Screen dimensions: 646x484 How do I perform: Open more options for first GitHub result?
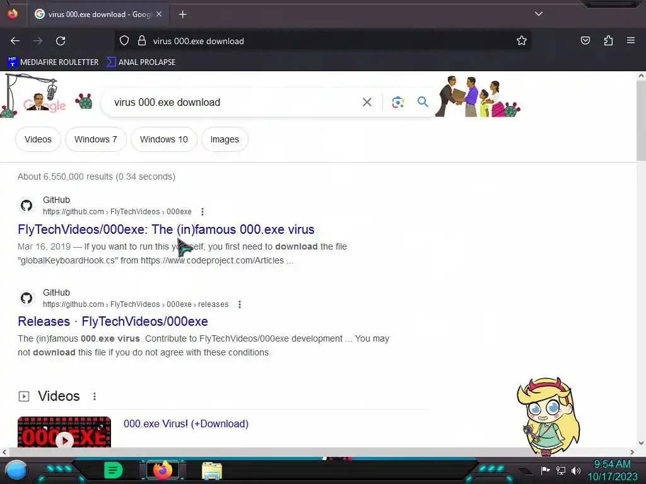click(x=203, y=212)
